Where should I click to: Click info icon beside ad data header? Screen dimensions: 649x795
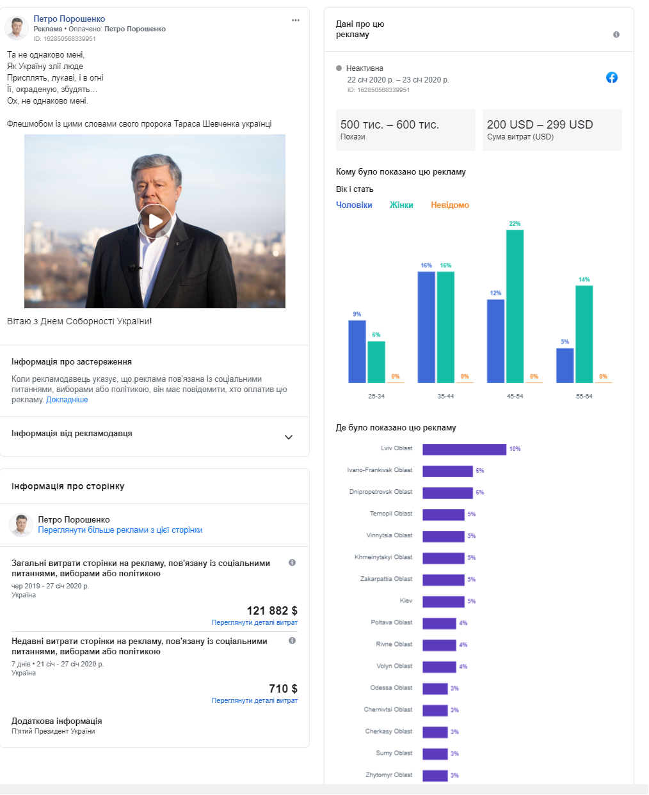click(616, 35)
